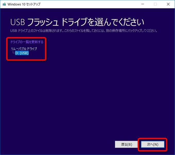Click the USB ドライブ上のファイルは削除されます warning text
Image resolution: width=175 pixels, height=155 pixels.
[84, 31]
